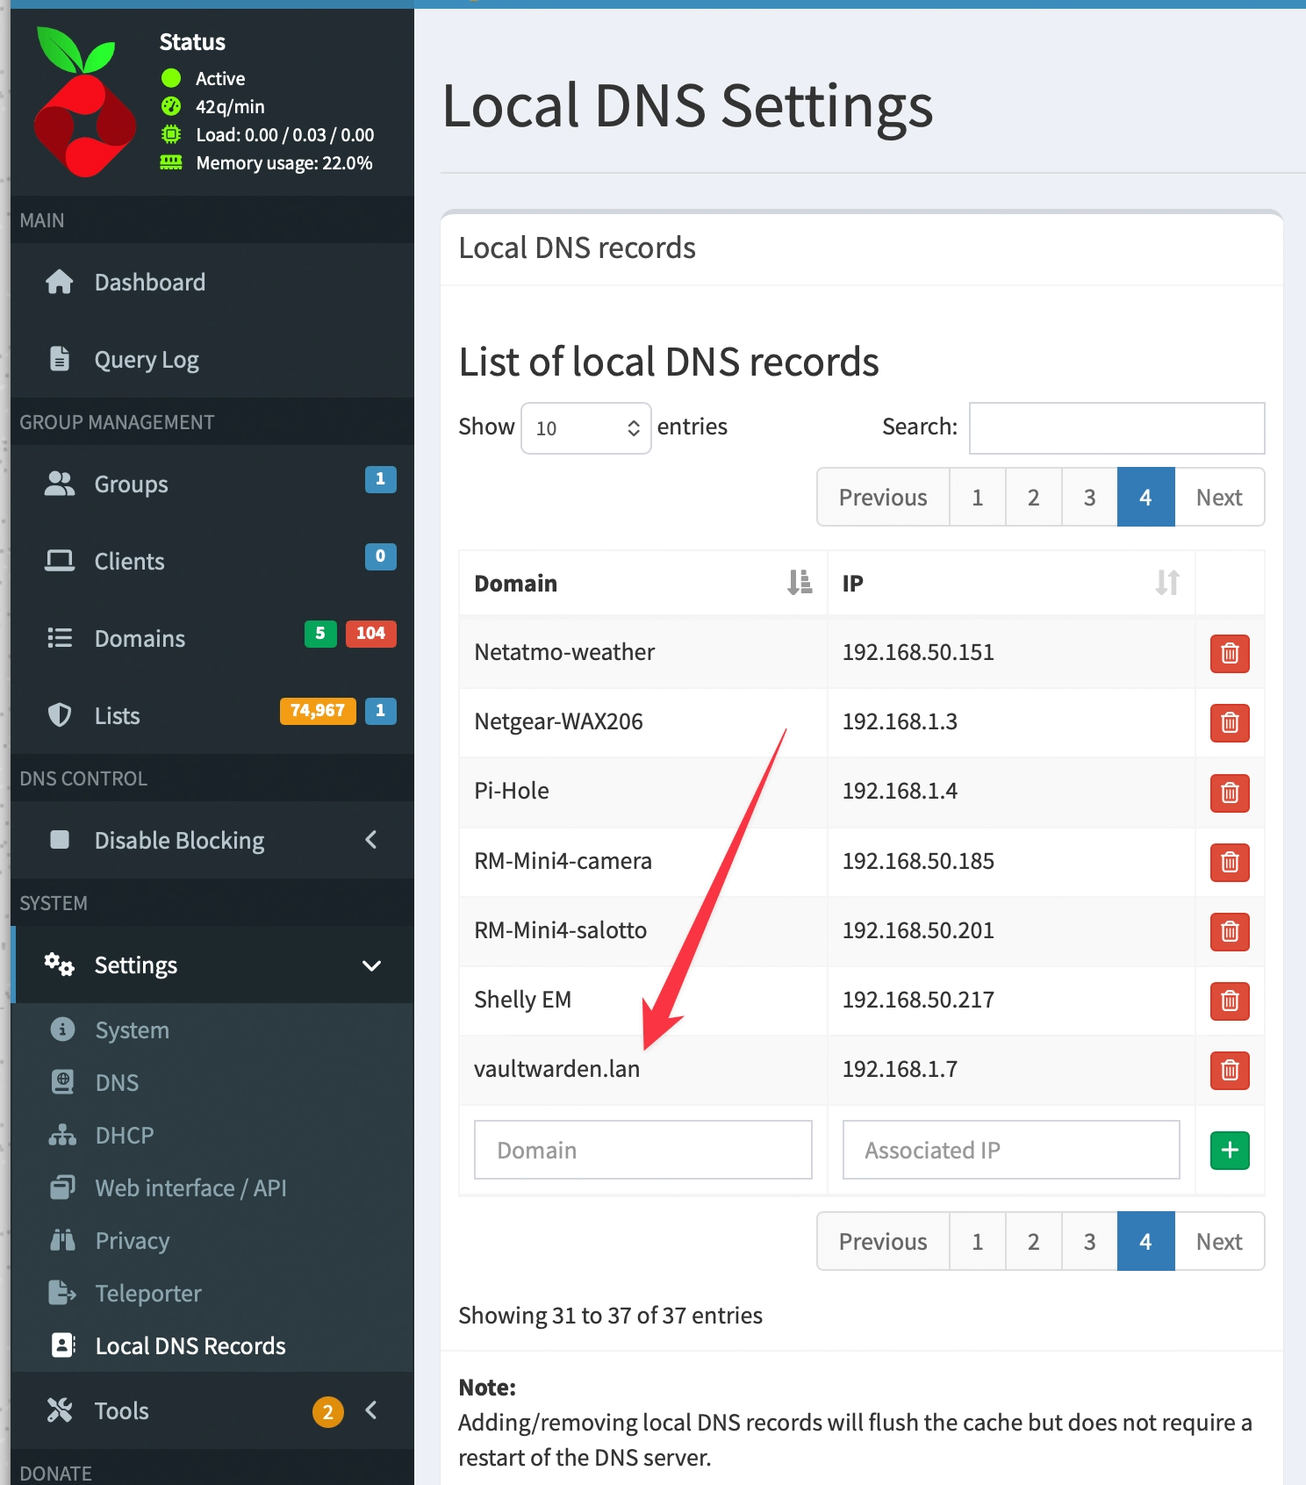Remove the Netatmo-weather entry with trash icon
The width and height of the screenshot is (1306, 1485).
1230,653
